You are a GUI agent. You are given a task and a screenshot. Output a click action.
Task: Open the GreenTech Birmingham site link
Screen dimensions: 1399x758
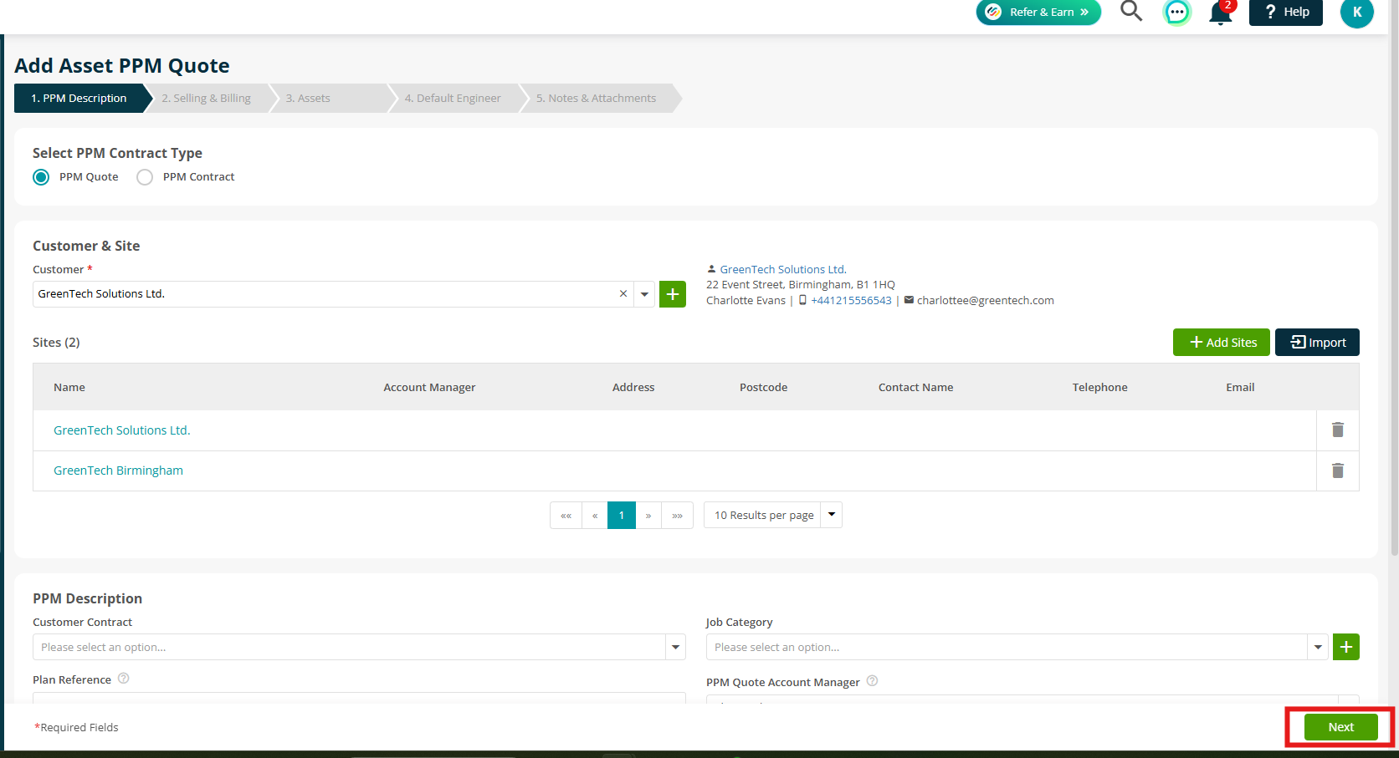coord(118,471)
